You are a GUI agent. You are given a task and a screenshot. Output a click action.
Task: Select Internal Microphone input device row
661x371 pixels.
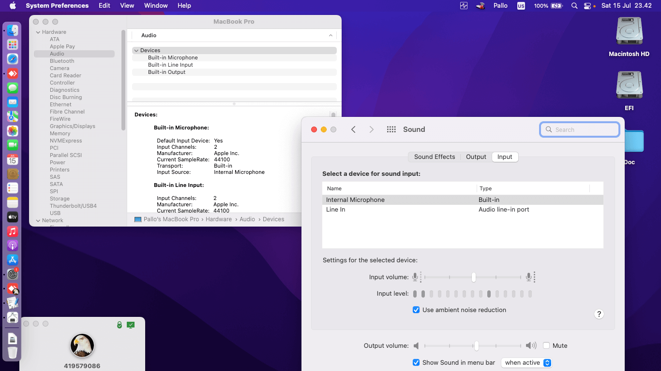tap(463, 200)
